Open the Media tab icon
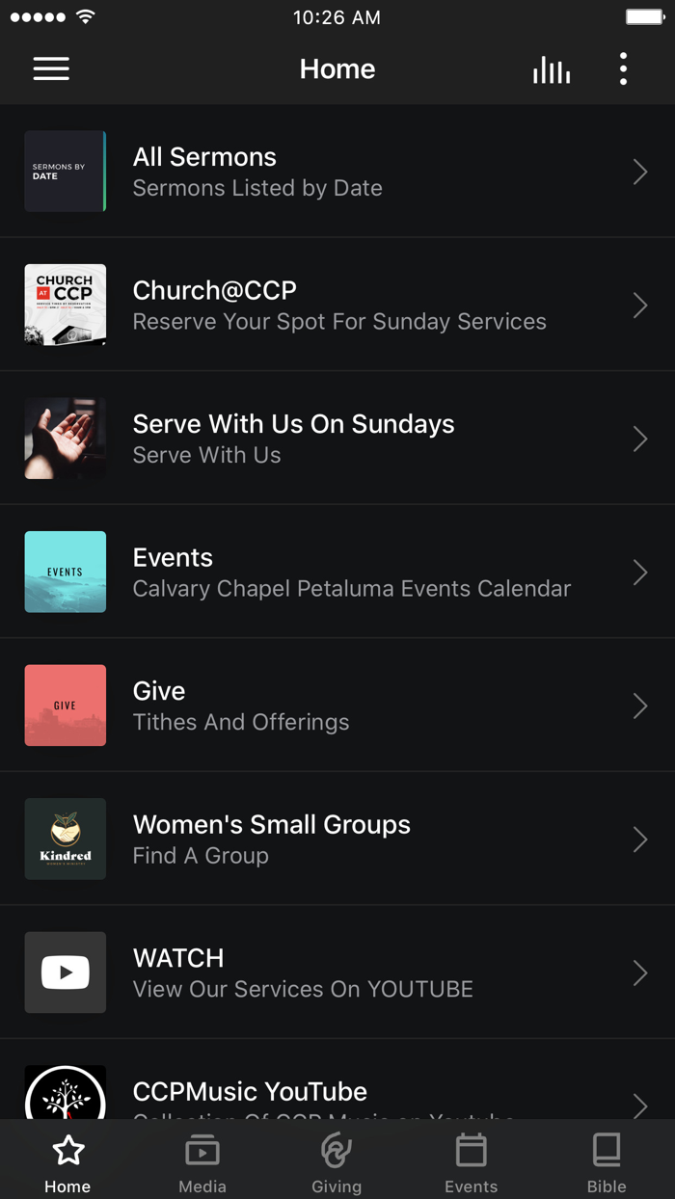The height and width of the screenshot is (1199, 675). [202, 1149]
